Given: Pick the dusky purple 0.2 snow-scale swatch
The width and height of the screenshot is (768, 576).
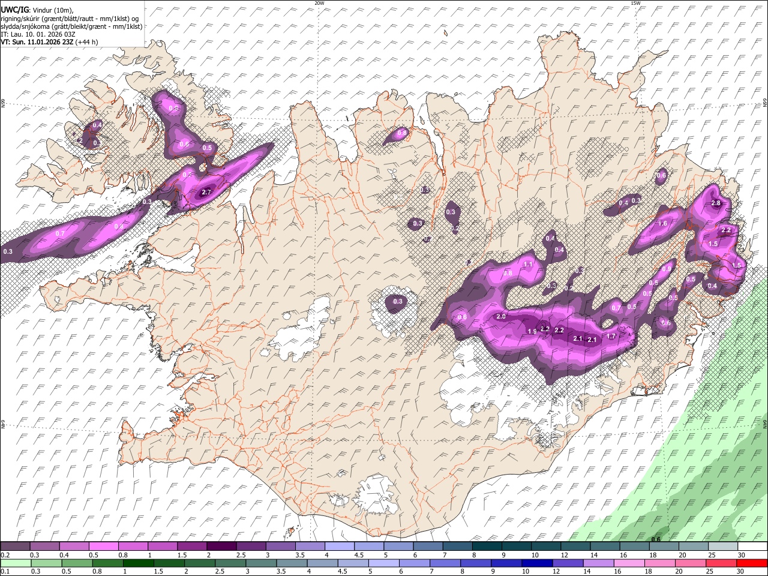Looking at the screenshot, I should point(15,547).
